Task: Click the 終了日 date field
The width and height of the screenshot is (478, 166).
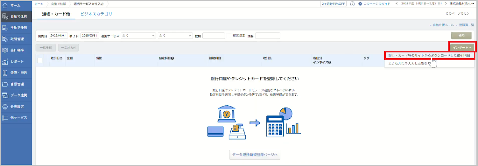Action: click(x=90, y=36)
